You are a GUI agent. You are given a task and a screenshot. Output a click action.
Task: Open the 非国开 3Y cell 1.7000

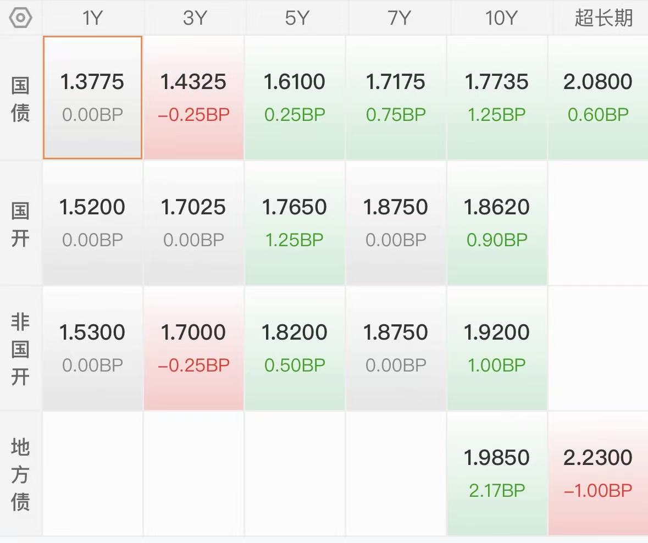(194, 348)
